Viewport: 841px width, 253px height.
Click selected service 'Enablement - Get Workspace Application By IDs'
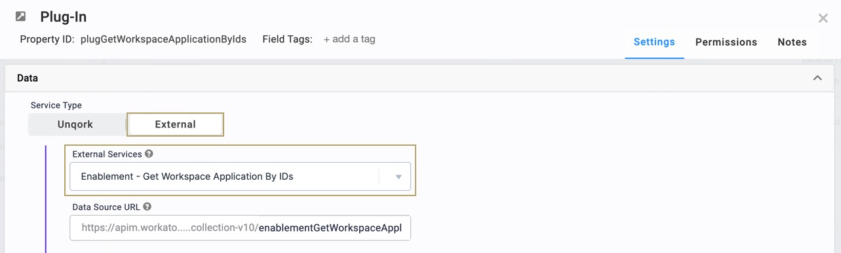point(187,177)
